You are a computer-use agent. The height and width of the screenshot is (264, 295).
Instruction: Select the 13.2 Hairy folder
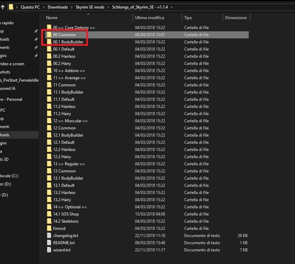pyautogui.click(x=62, y=199)
